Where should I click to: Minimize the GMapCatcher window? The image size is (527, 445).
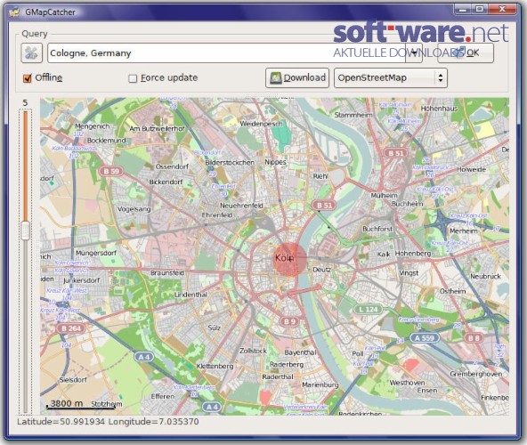(x=463, y=9)
